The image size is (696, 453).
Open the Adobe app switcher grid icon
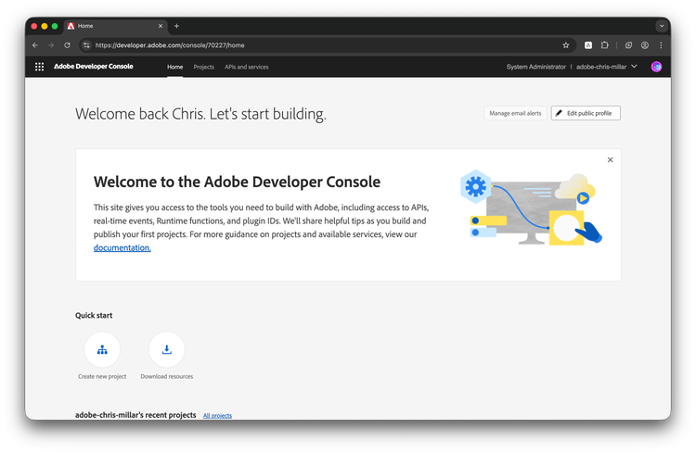39,67
